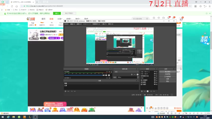This screenshot has height=119, width=212.
Task: Open OBS Studio from Windows taskbar
Action: (35, 117)
